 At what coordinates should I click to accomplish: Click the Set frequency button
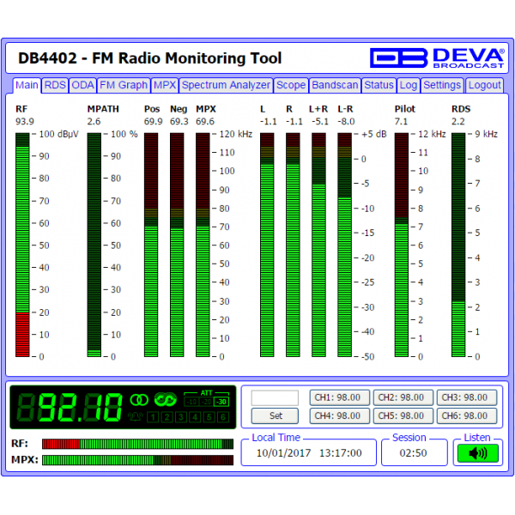[275, 415]
